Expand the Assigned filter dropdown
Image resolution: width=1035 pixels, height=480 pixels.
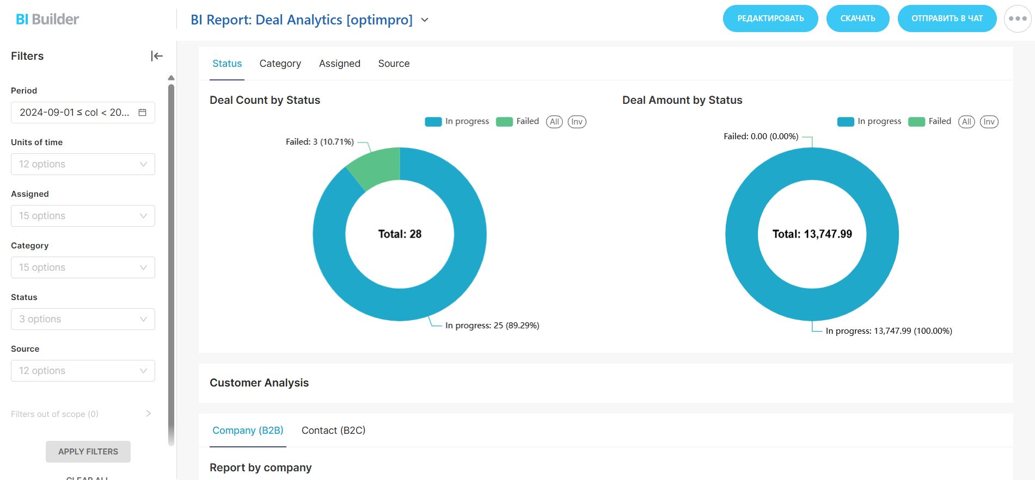(x=83, y=216)
